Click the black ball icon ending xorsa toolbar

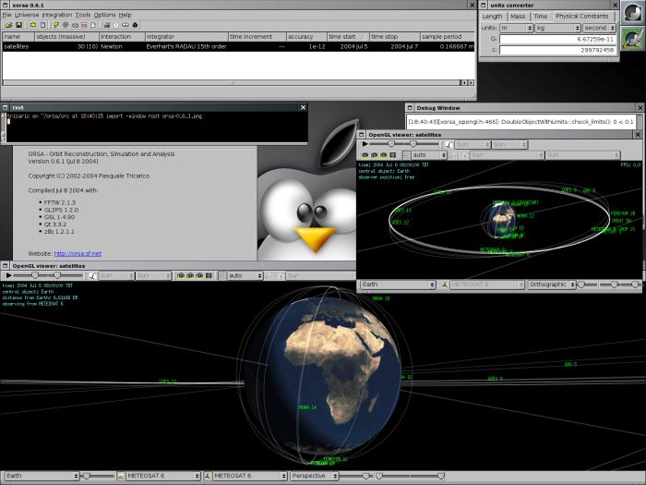tap(135, 25)
